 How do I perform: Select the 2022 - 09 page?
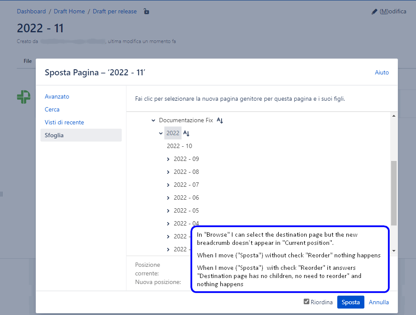[186, 159]
